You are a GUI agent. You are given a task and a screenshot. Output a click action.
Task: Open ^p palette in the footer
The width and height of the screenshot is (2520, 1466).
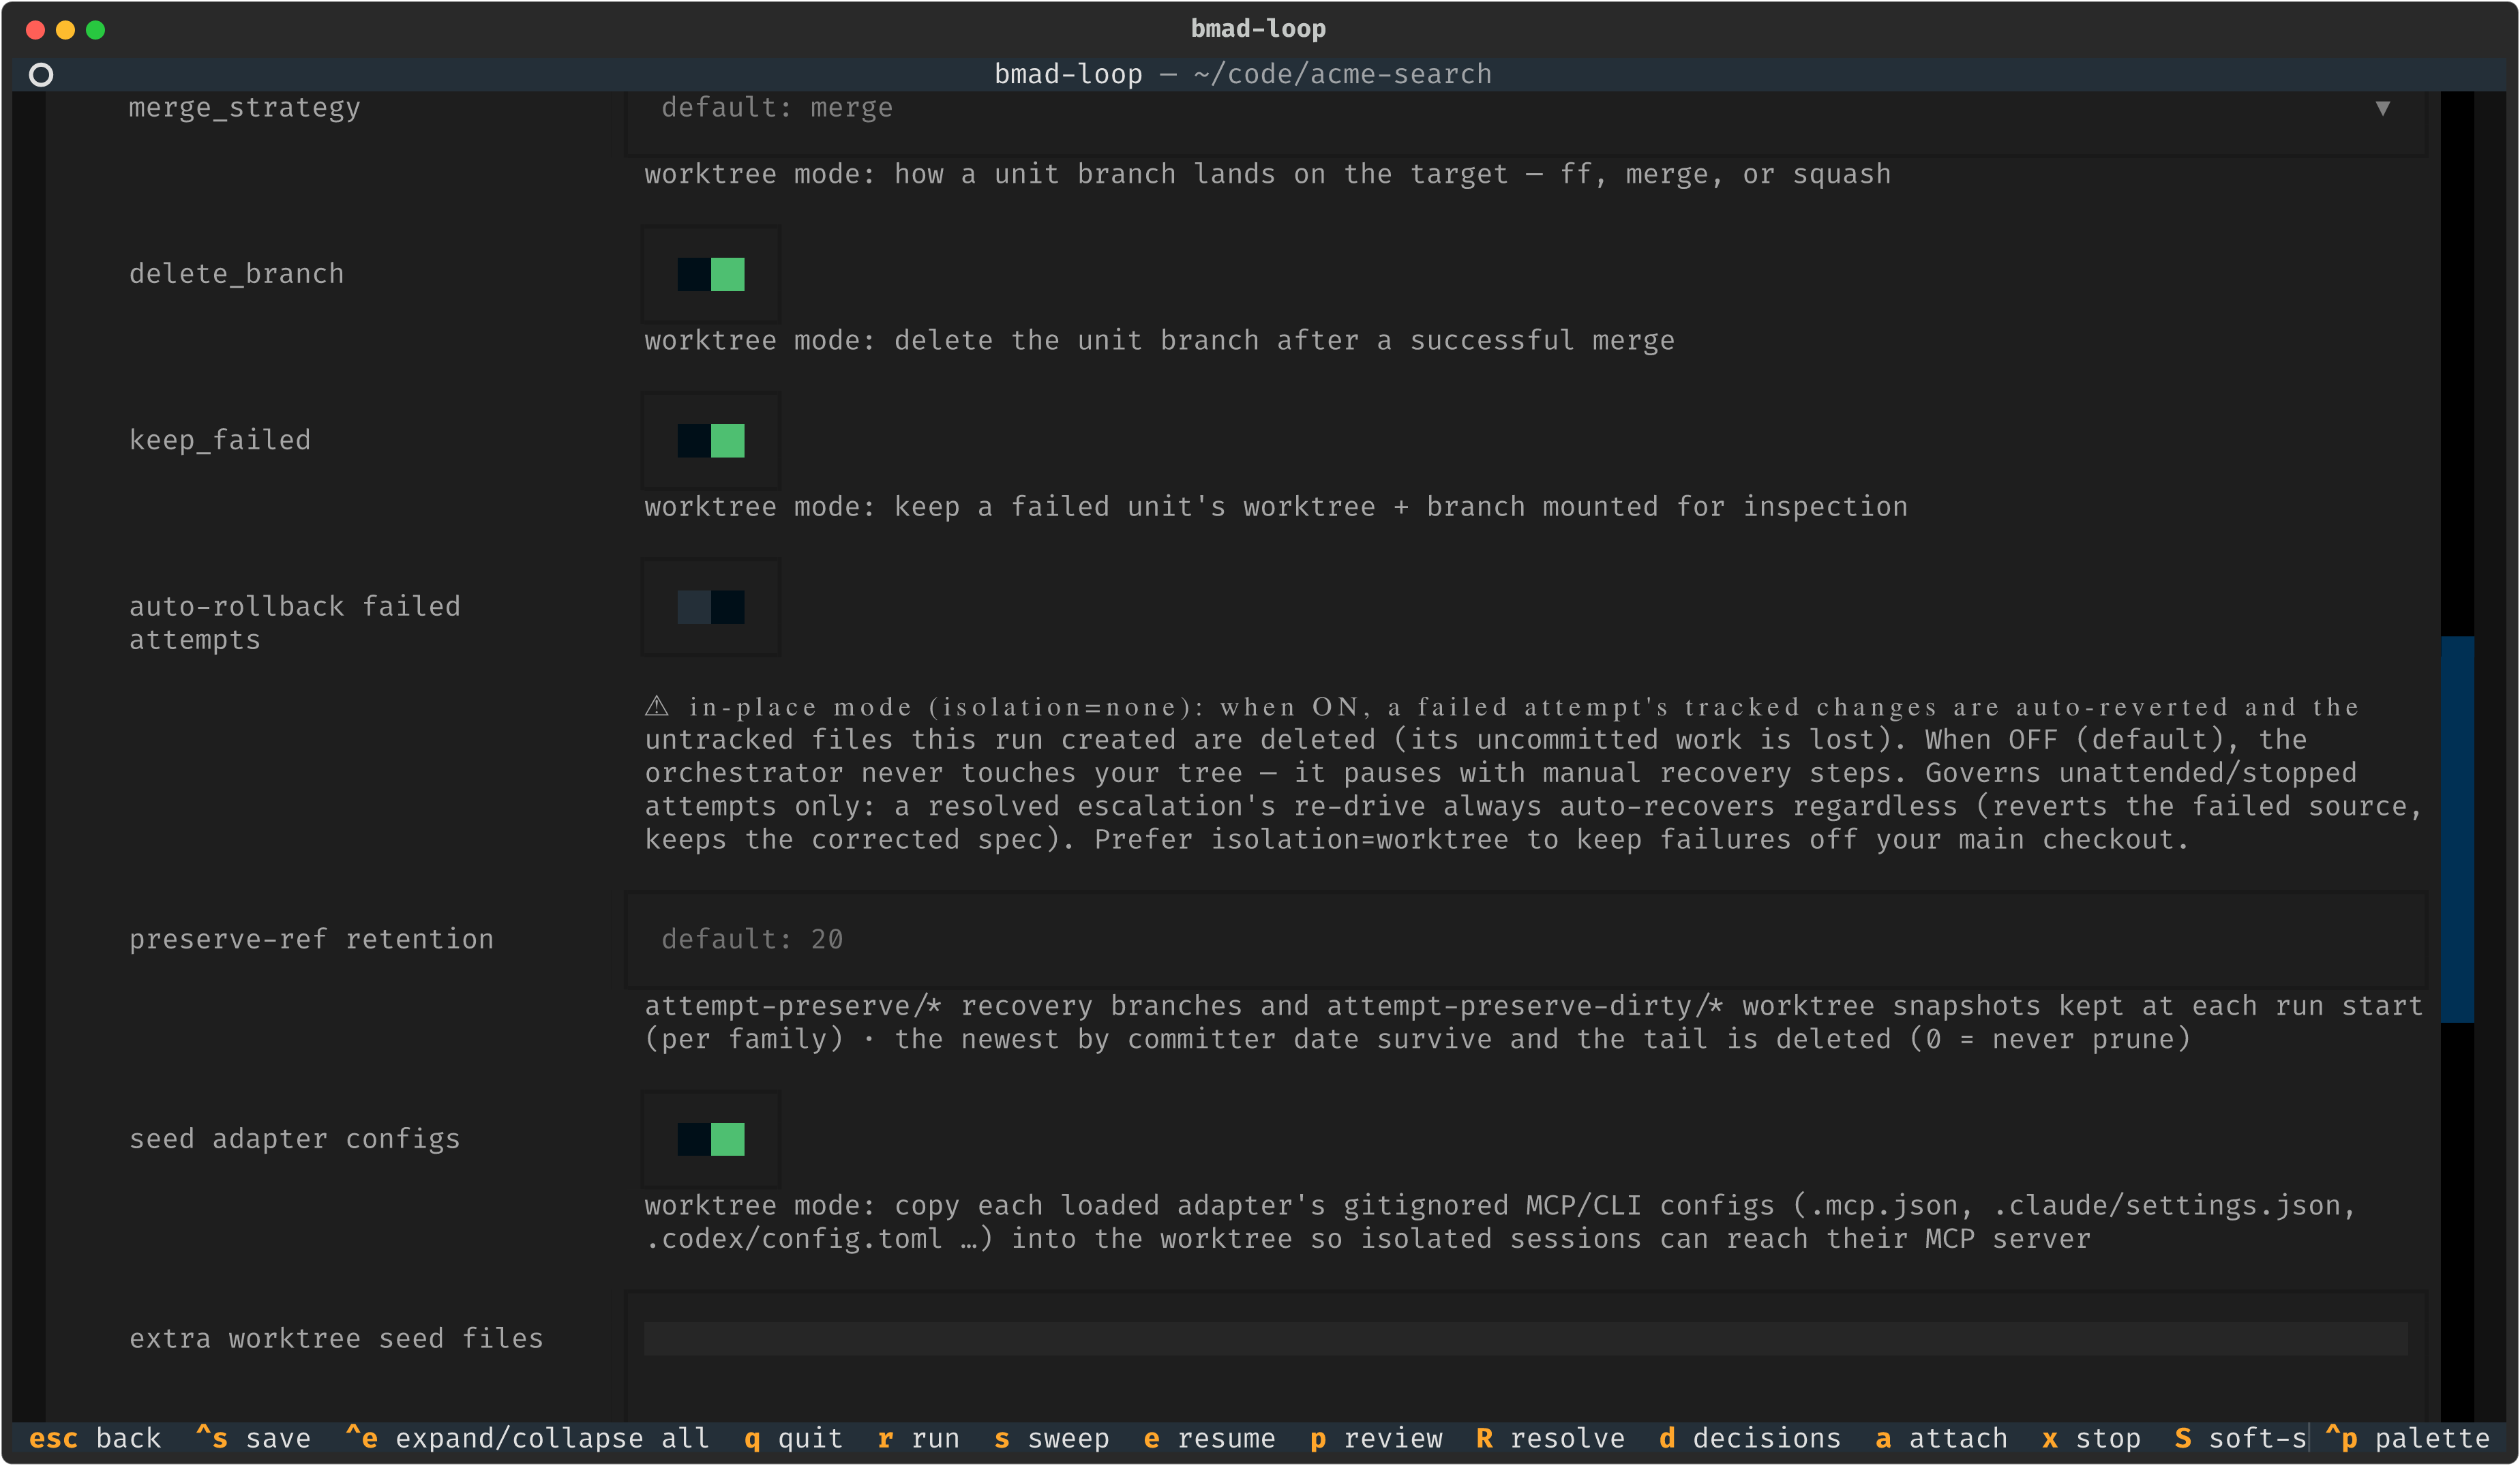(2408, 1438)
